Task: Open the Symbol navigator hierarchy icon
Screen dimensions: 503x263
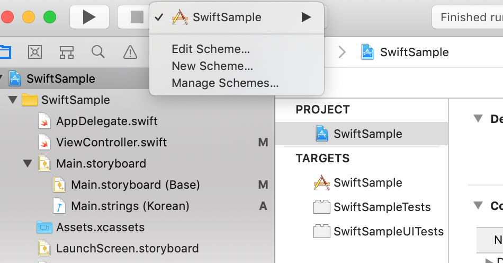Action: [67, 52]
